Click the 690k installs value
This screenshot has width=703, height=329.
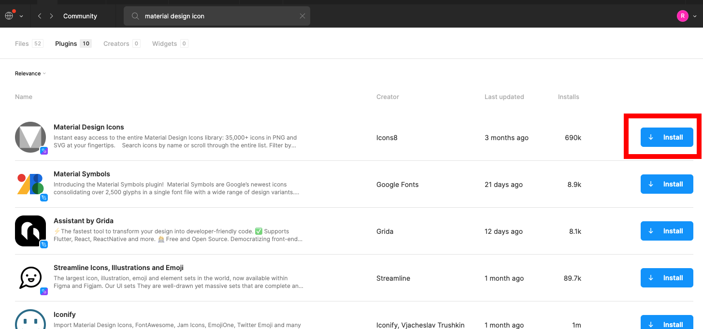(x=573, y=138)
